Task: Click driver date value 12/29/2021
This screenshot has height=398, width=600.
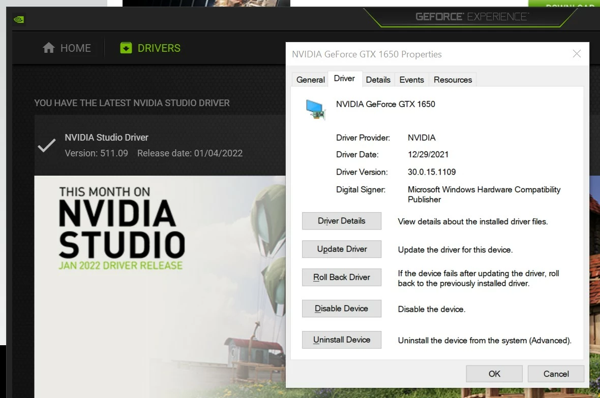Action: [428, 154]
